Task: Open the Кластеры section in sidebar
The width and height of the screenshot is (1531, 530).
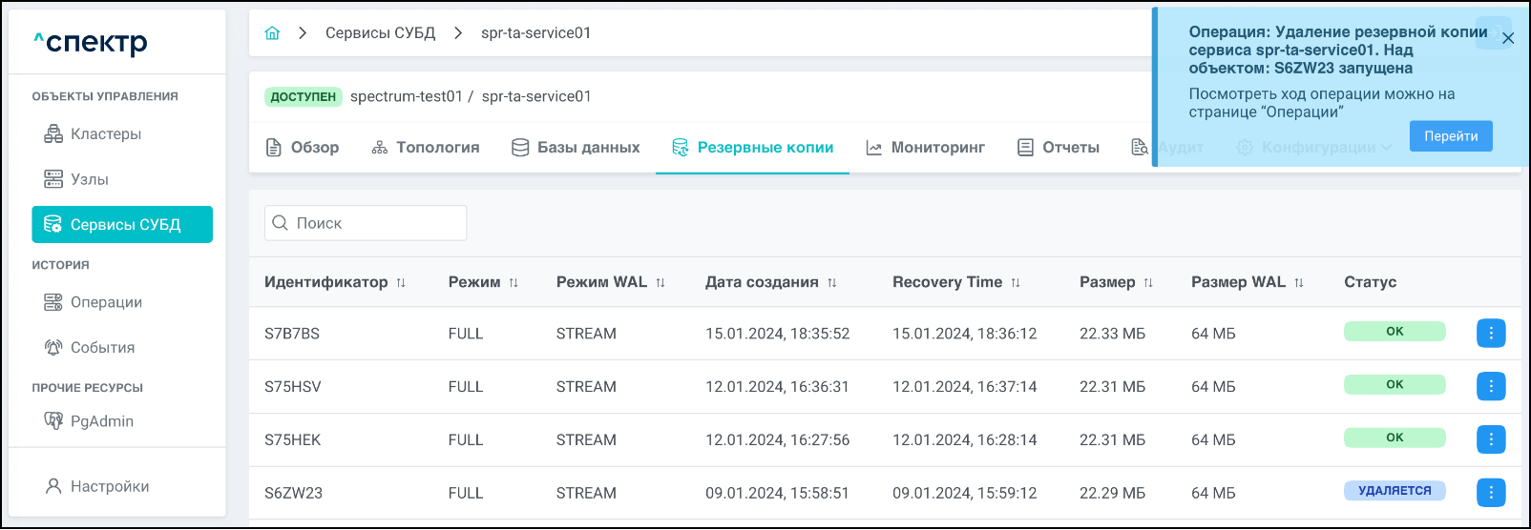Action: tap(105, 134)
